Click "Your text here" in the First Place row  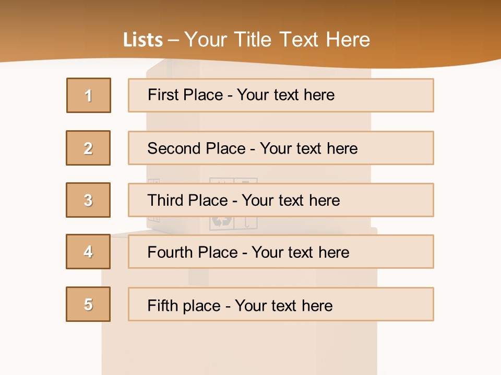[286, 95]
